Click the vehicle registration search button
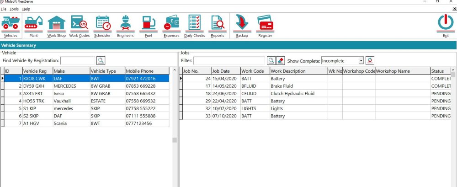This screenshot has width=457, height=187. pos(101,60)
